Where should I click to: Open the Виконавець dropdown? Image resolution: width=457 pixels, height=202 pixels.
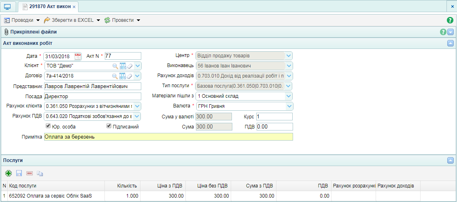coord(289,66)
